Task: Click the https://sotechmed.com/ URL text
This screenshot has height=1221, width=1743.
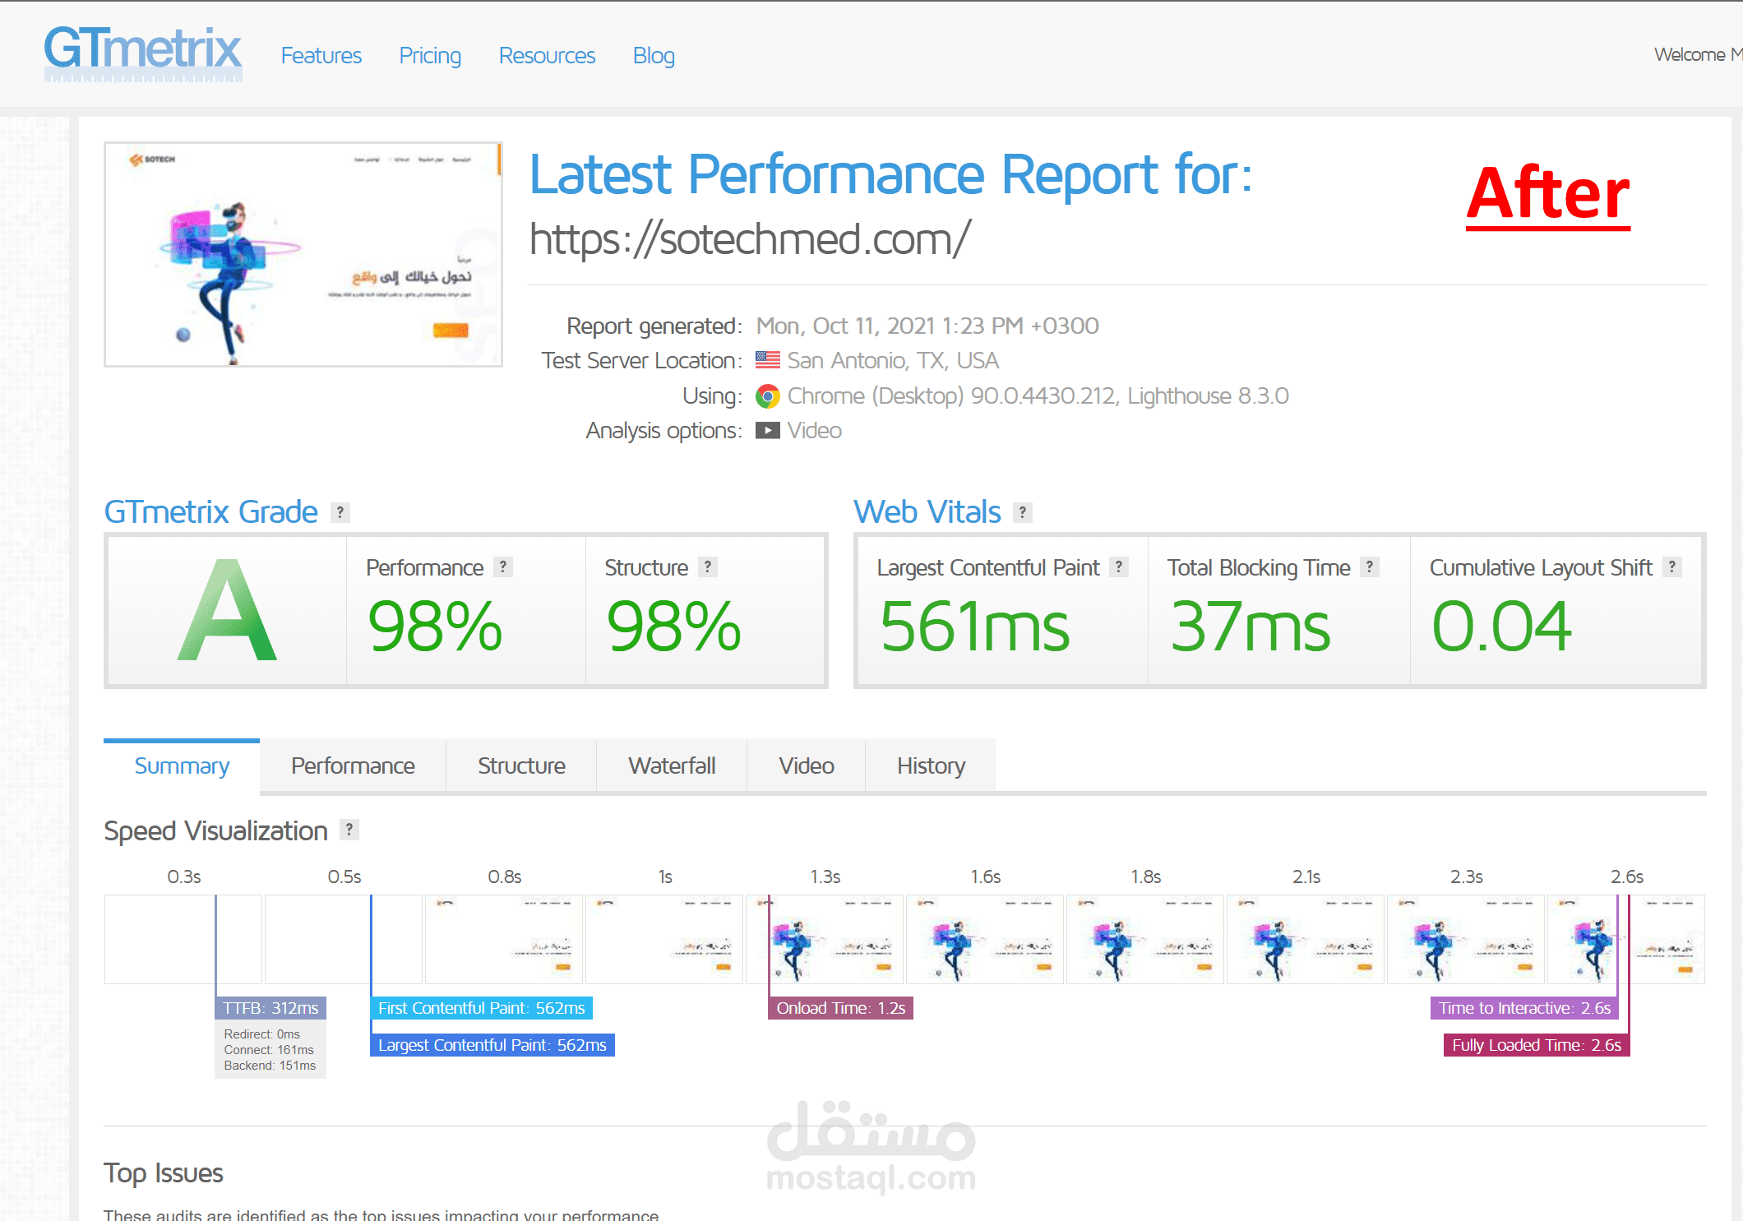Action: click(750, 239)
